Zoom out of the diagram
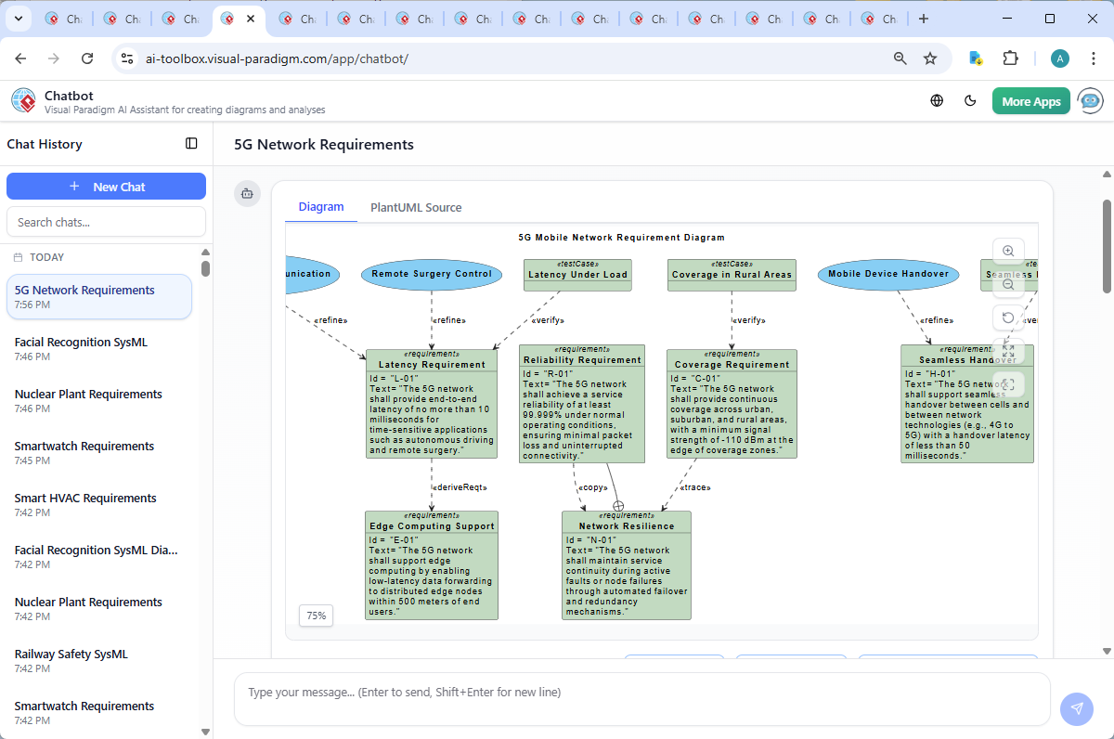1114x739 pixels. coord(1008,284)
